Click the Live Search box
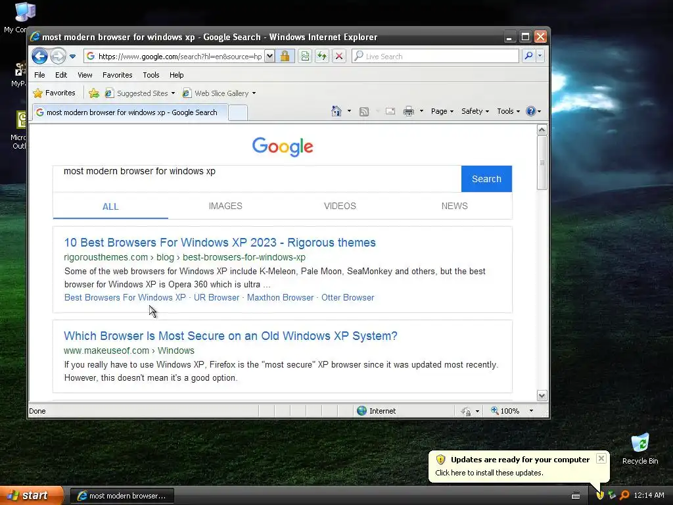Image resolution: width=673 pixels, height=505 pixels. pyautogui.click(x=435, y=57)
